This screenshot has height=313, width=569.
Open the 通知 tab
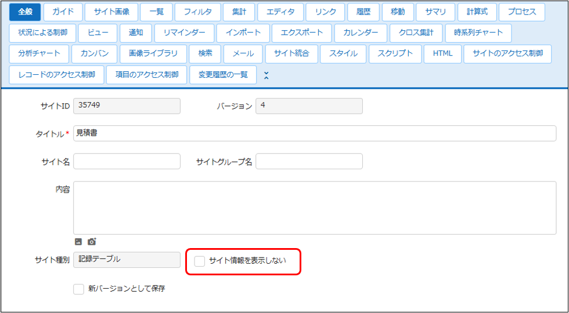pyautogui.click(x=136, y=32)
